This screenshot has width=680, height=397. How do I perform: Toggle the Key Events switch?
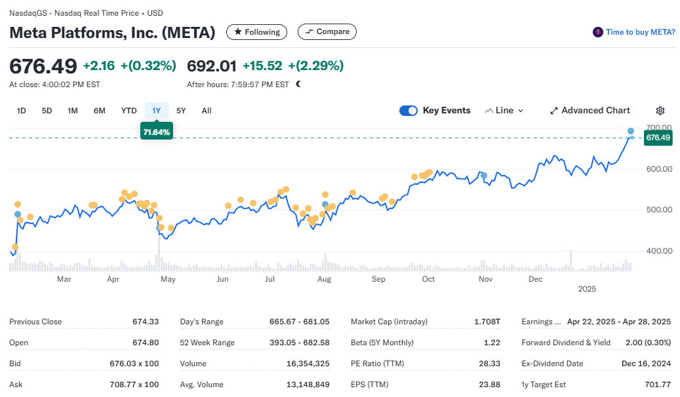tap(408, 111)
